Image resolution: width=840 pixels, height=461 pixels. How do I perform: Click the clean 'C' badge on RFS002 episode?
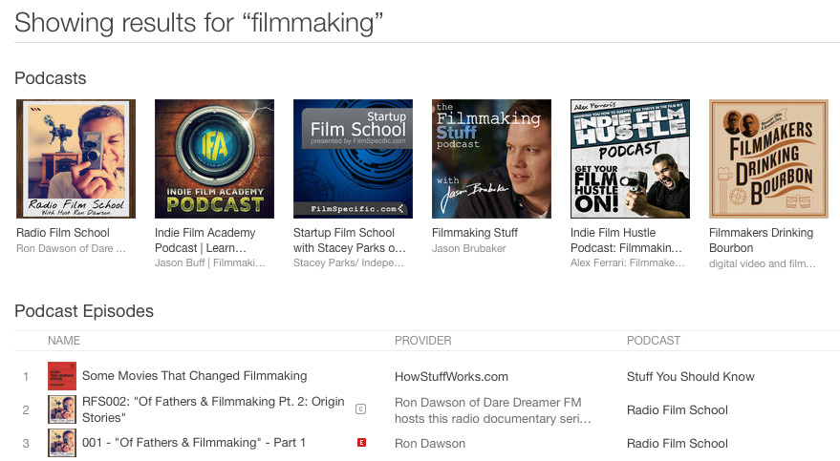point(361,409)
